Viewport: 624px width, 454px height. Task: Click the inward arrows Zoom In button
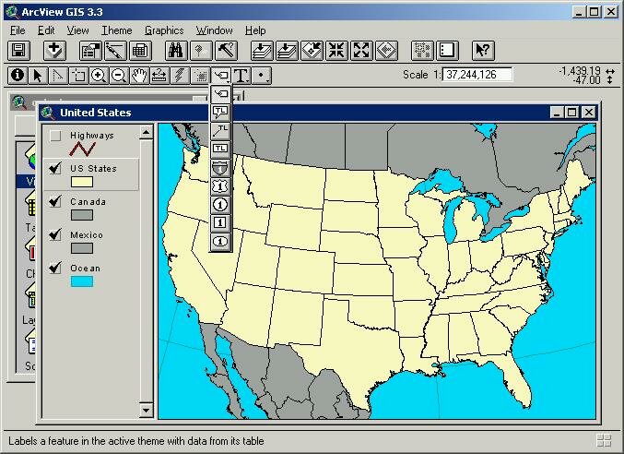point(336,51)
